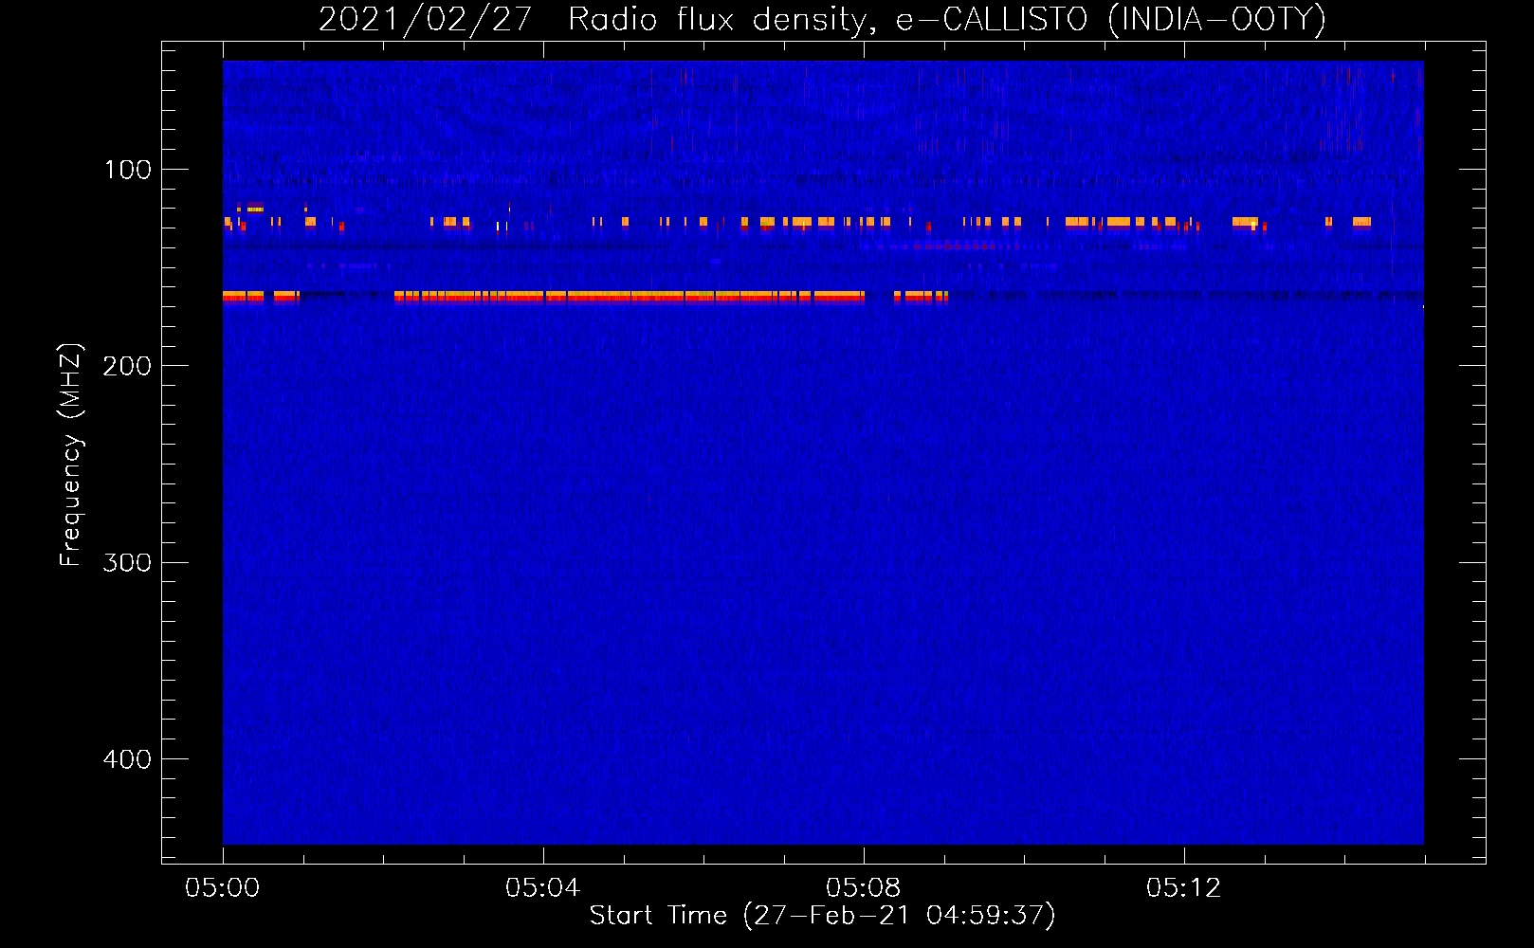
Task: Click the '300' frequency tick label
Action: point(127,562)
